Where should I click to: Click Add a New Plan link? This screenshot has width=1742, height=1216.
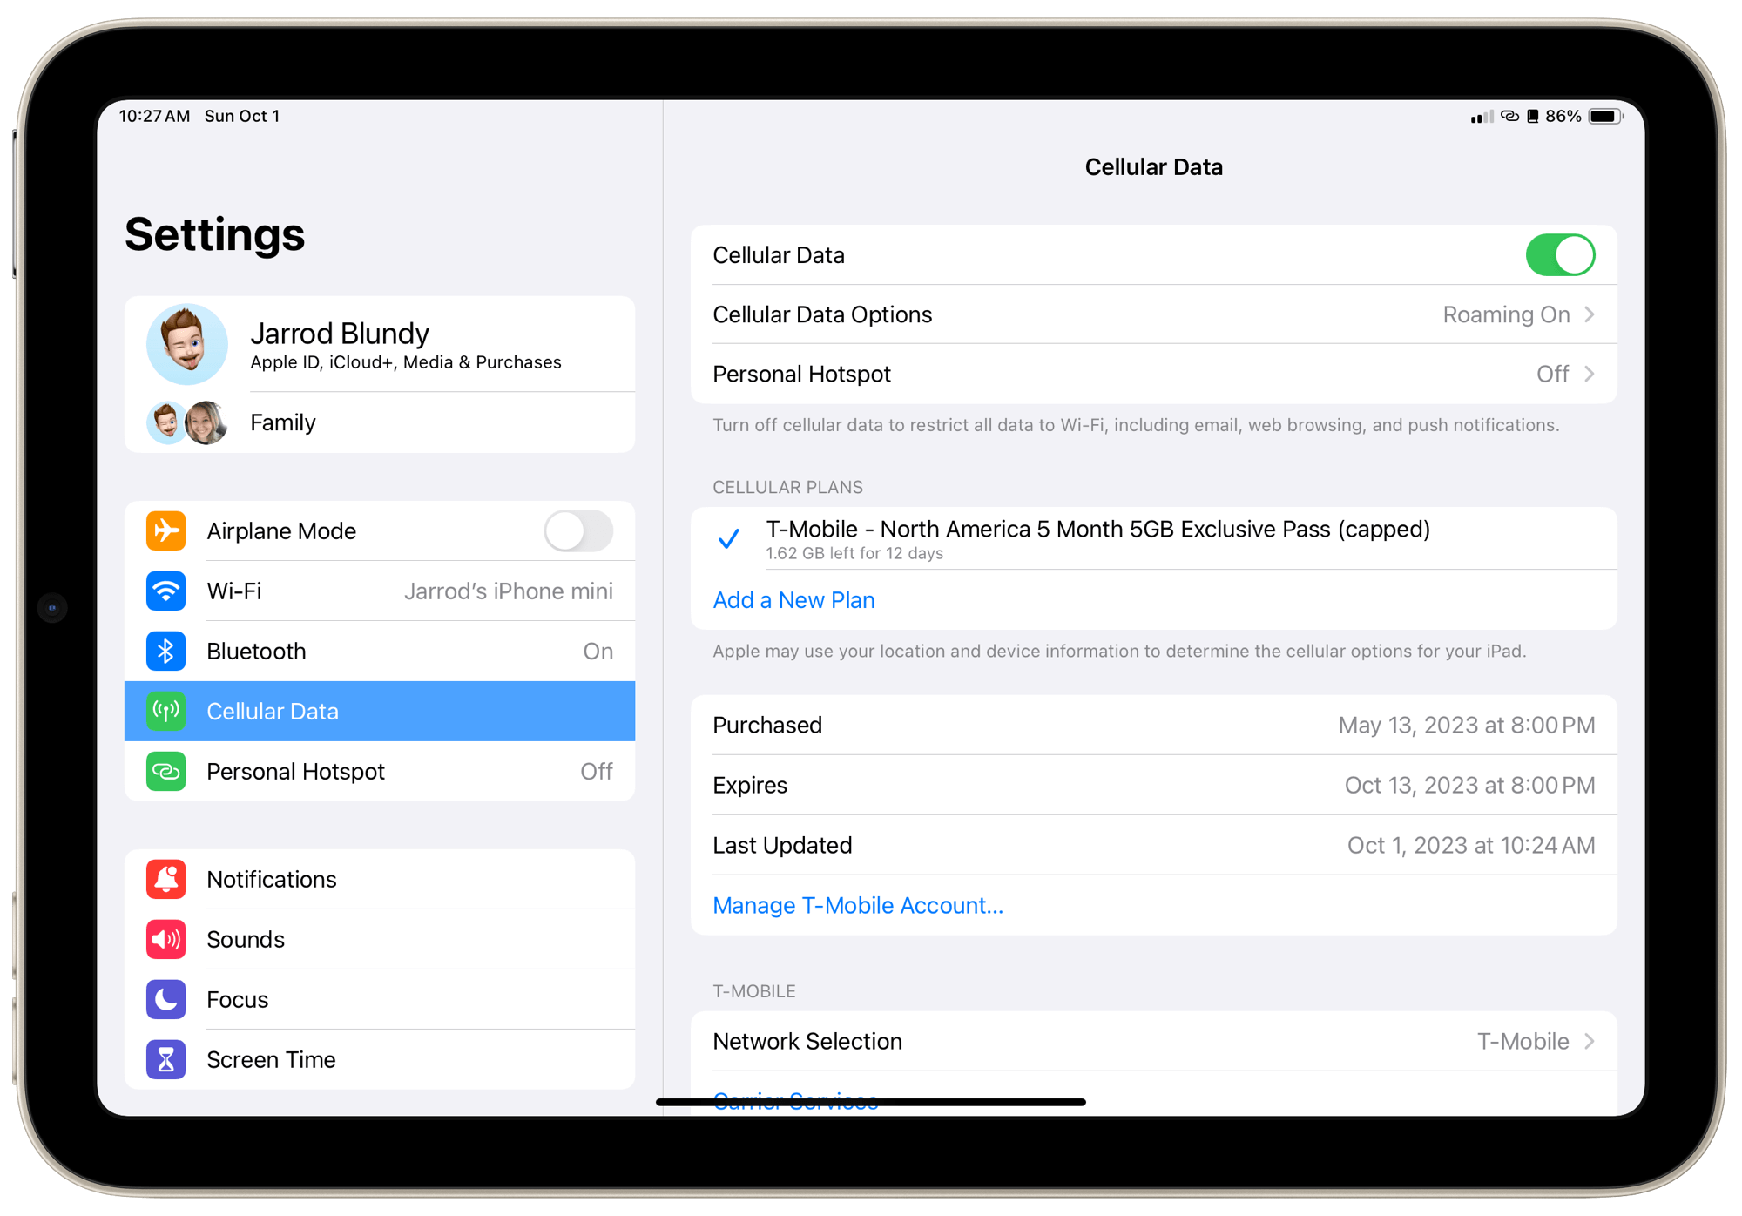pyautogui.click(x=793, y=601)
